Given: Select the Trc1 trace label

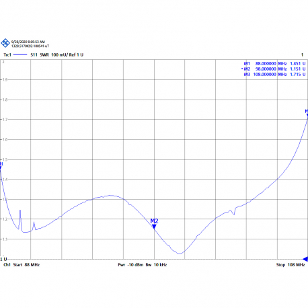Looking at the screenshot, I should [7, 54].
